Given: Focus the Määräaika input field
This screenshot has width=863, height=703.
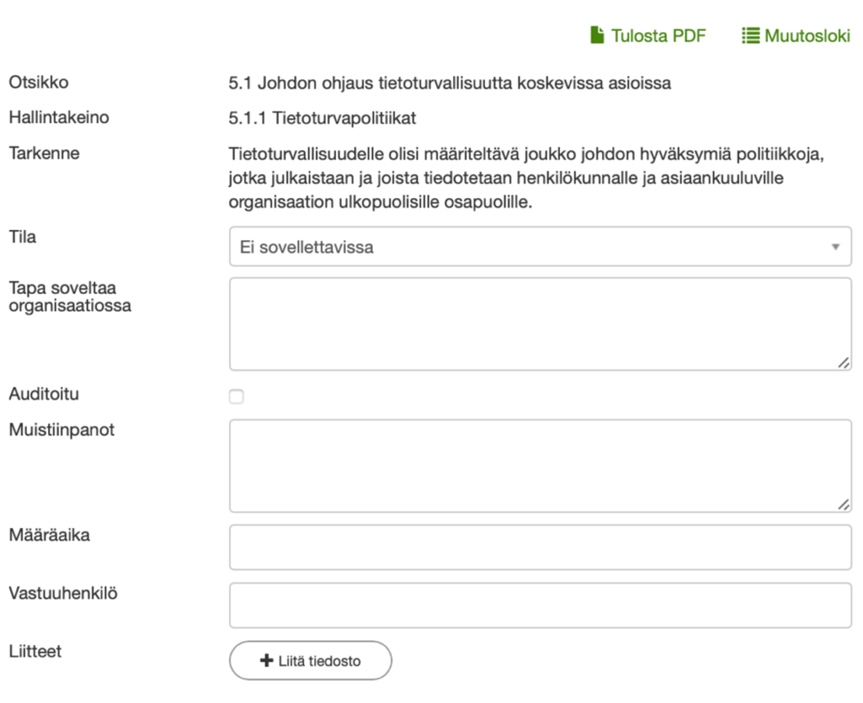Looking at the screenshot, I should (x=539, y=547).
